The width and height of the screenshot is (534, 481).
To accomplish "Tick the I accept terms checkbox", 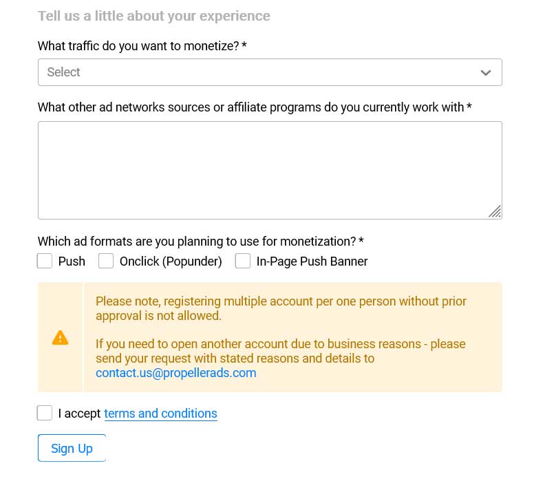I will tap(45, 413).
